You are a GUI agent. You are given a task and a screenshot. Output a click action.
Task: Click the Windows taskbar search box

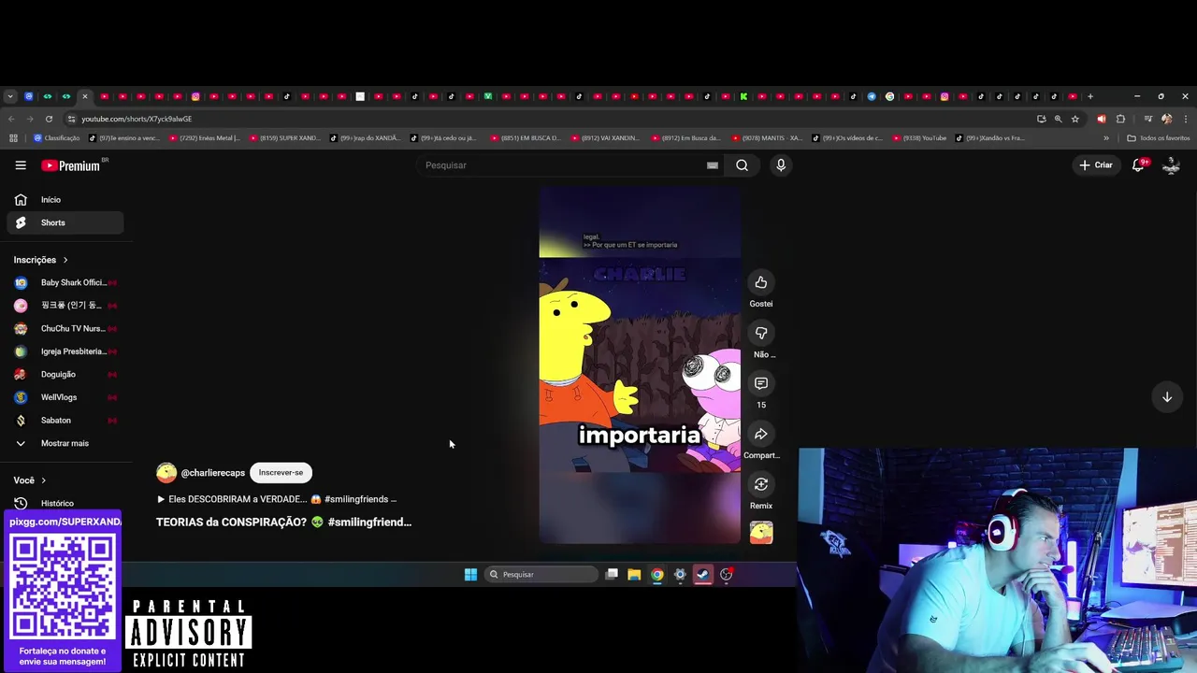(541, 574)
